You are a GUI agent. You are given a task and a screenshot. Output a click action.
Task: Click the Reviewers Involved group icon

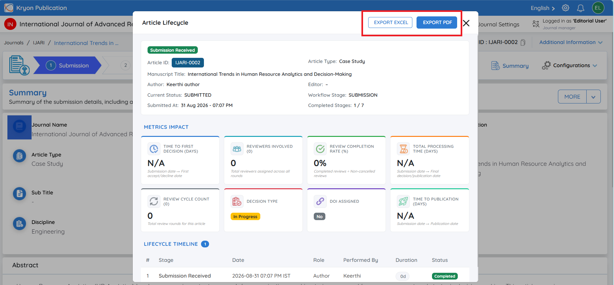click(237, 149)
